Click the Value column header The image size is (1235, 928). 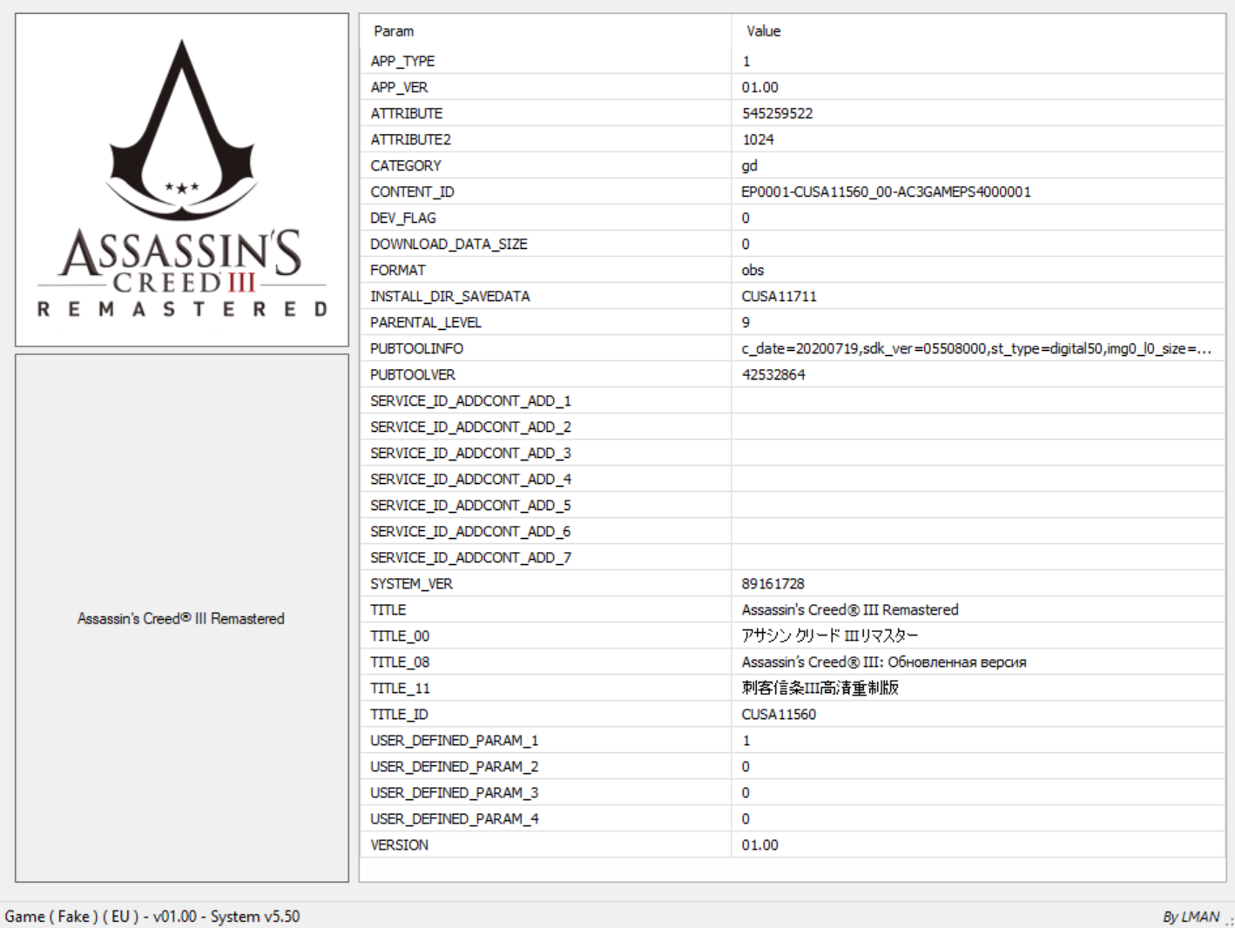coord(763,31)
